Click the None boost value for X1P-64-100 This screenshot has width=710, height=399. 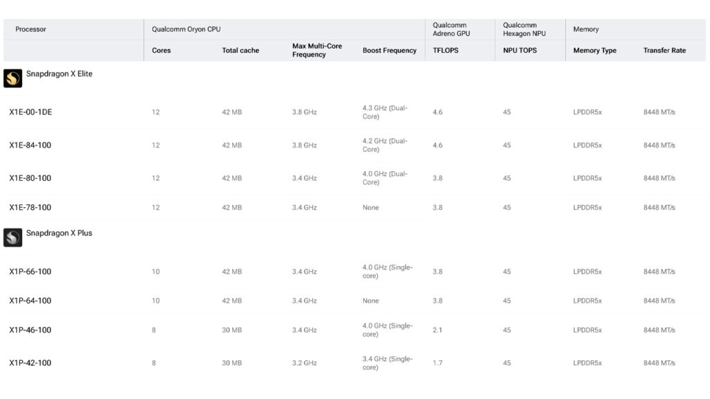pos(370,301)
